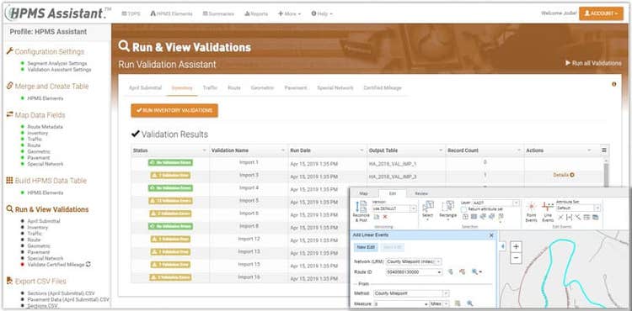The image size is (632, 311).
Task: Click the map zoom in plus button
Action: [x=517, y=246]
